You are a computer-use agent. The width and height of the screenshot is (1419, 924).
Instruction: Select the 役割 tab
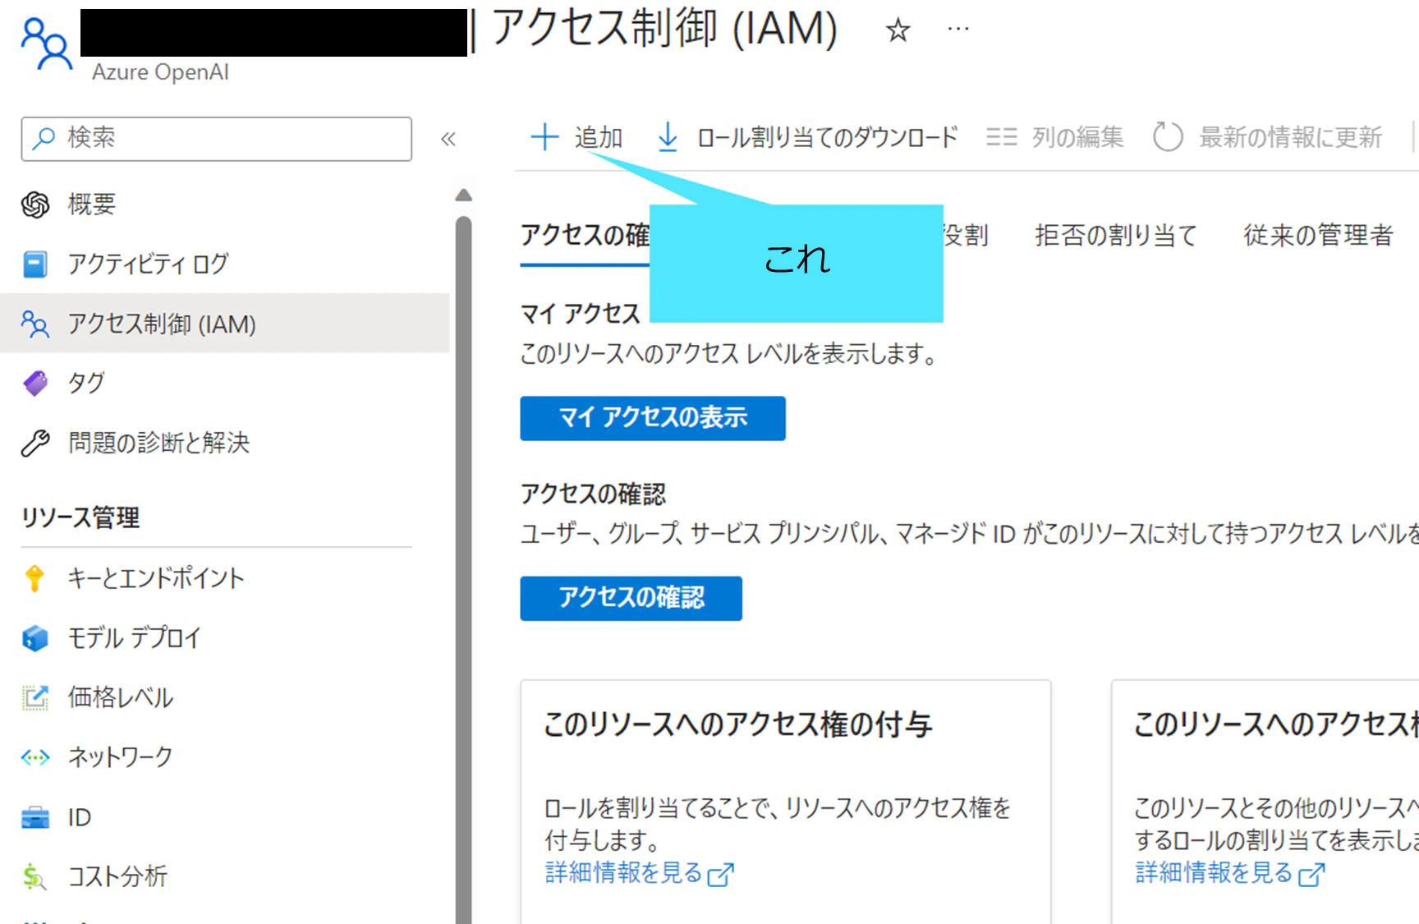pyautogui.click(x=966, y=236)
